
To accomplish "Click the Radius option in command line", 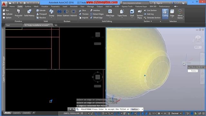I will point(135,109).
